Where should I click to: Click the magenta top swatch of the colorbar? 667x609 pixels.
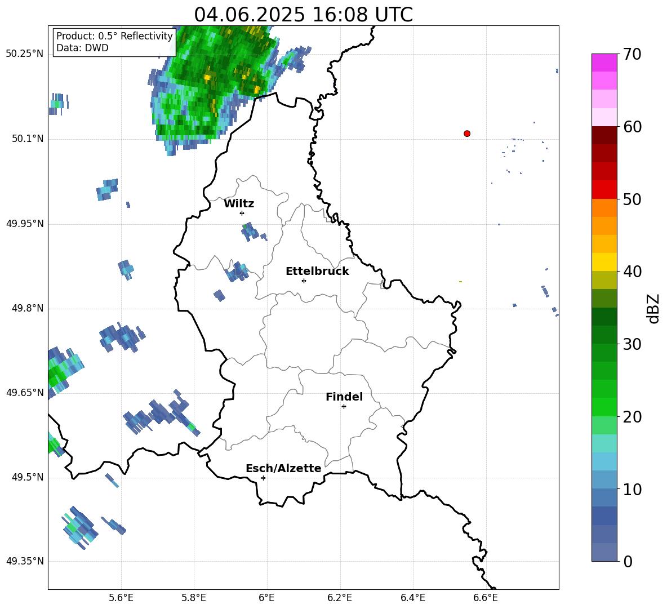tap(604, 63)
